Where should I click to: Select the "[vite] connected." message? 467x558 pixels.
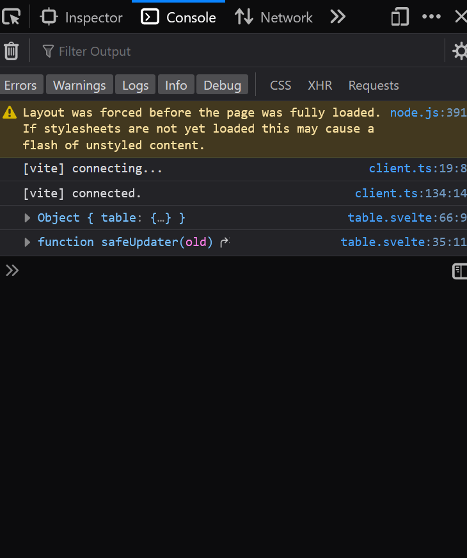click(82, 193)
